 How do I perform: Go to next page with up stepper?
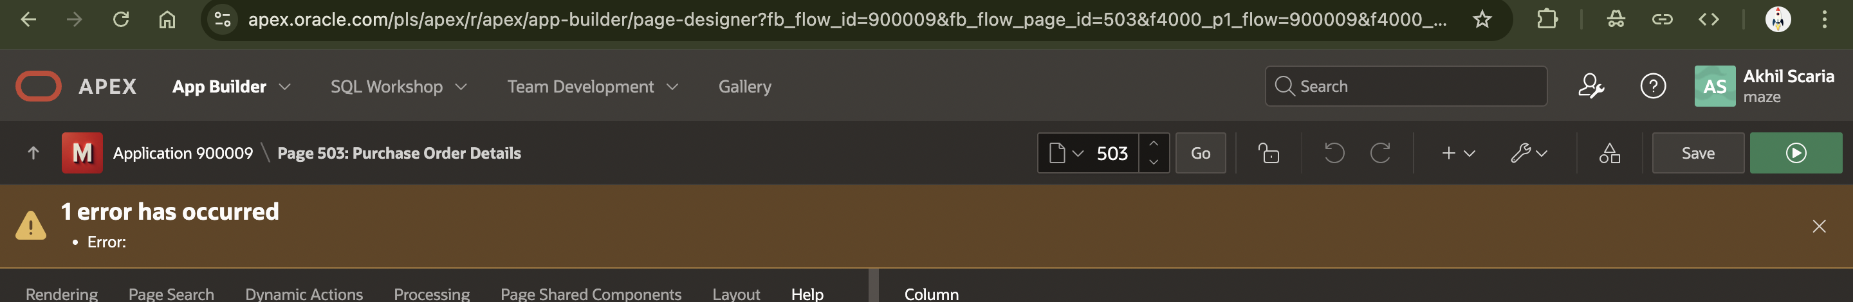(x=1154, y=143)
